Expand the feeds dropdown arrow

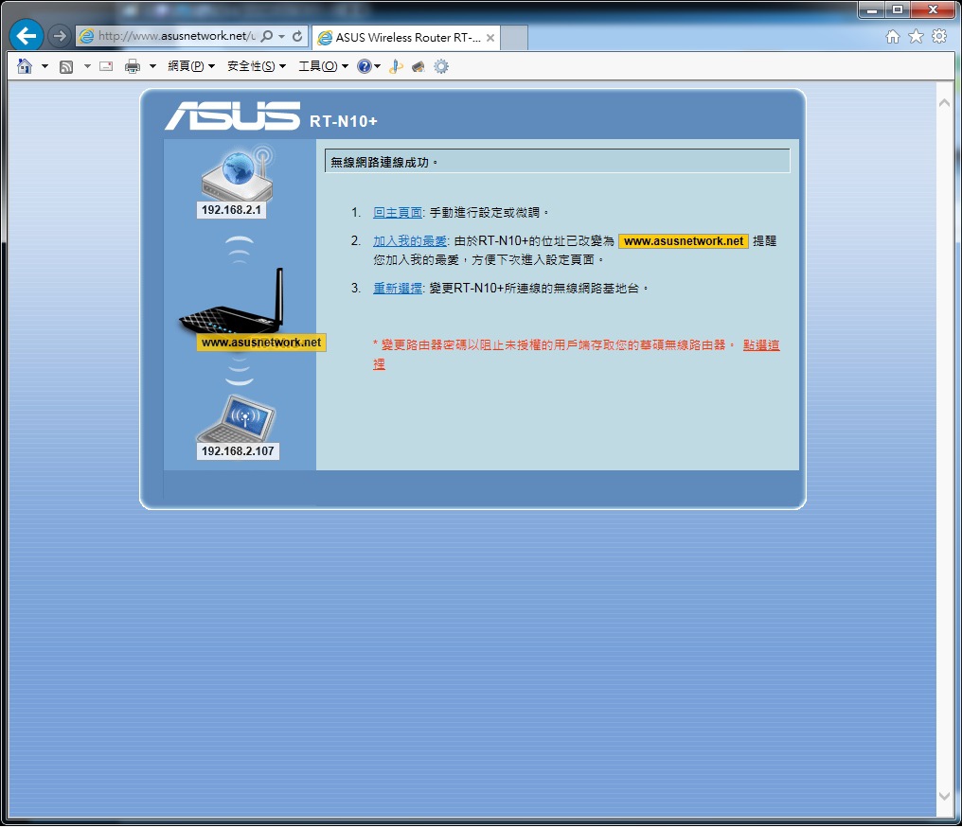[x=87, y=66]
